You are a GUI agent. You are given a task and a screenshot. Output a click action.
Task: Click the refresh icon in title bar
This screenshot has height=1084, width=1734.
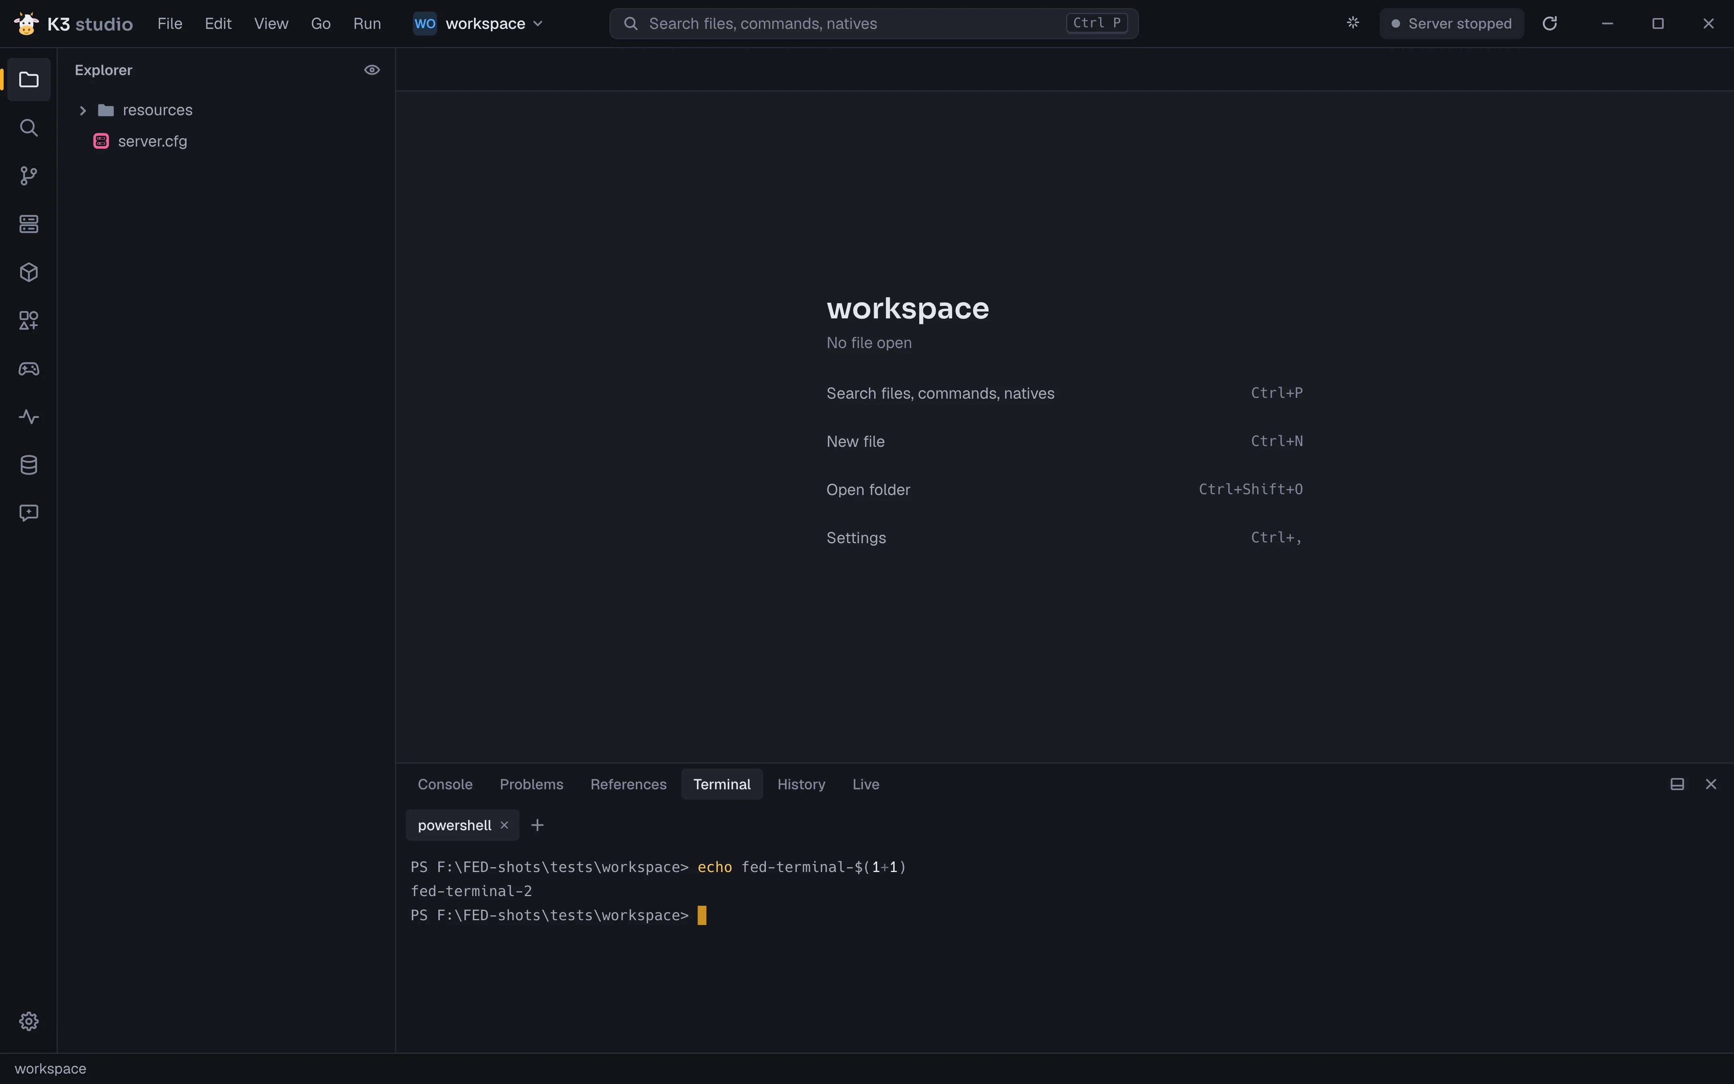click(1550, 23)
